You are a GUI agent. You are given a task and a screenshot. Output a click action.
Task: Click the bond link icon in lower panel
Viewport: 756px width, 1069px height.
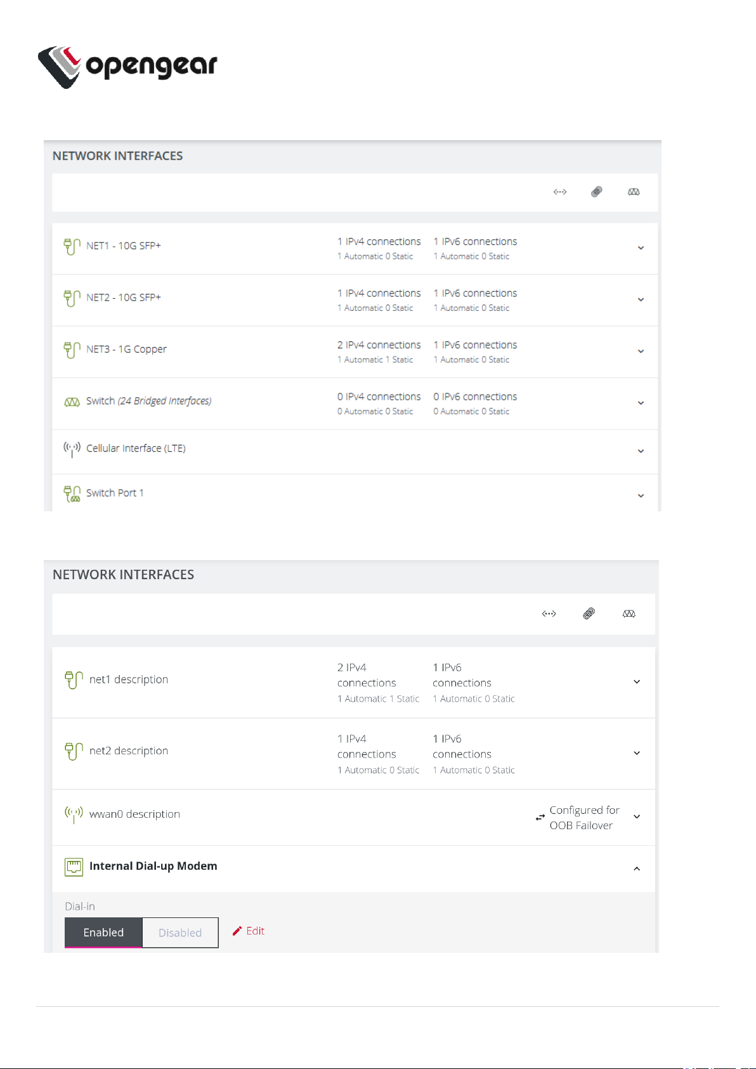point(589,613)
